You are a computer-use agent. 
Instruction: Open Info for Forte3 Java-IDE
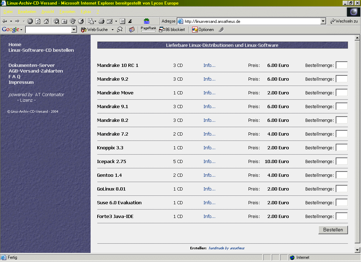tap(209, 217)
